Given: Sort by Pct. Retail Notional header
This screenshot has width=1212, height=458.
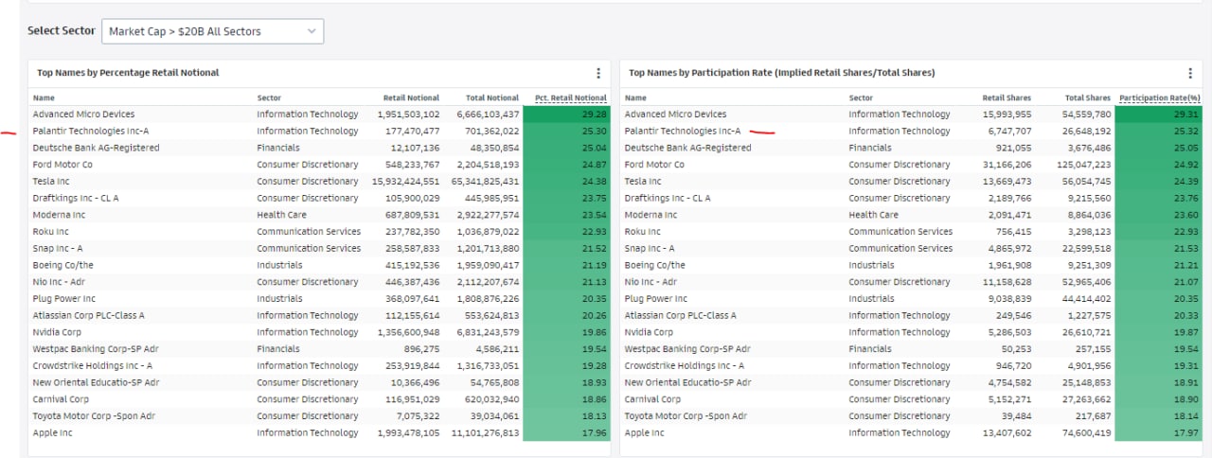Looking at the screenshot, I should (571, 97).
